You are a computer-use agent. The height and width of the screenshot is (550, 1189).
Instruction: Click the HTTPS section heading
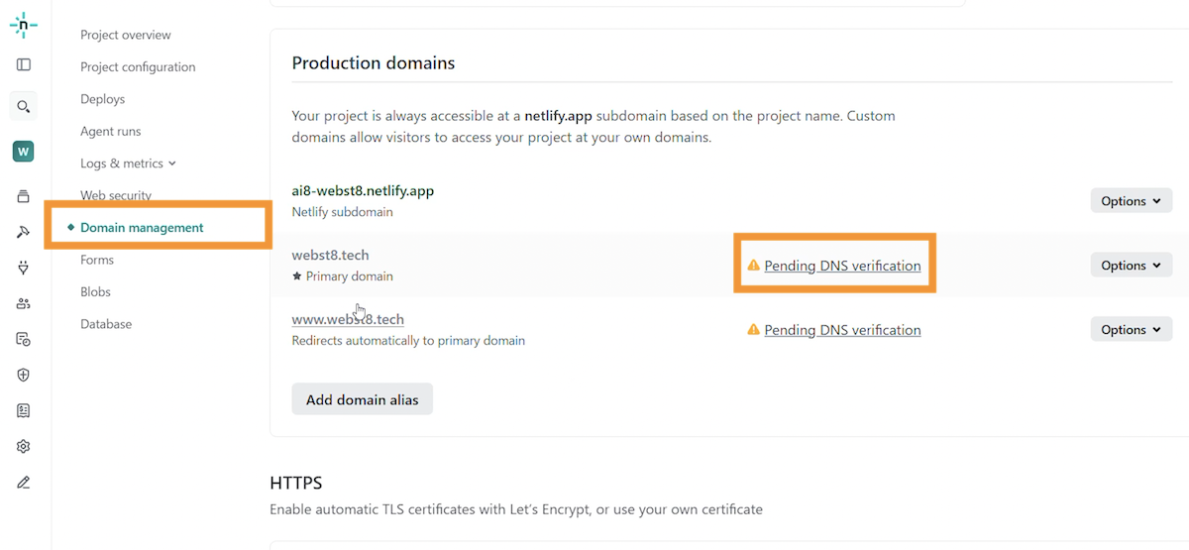point(296,483)
